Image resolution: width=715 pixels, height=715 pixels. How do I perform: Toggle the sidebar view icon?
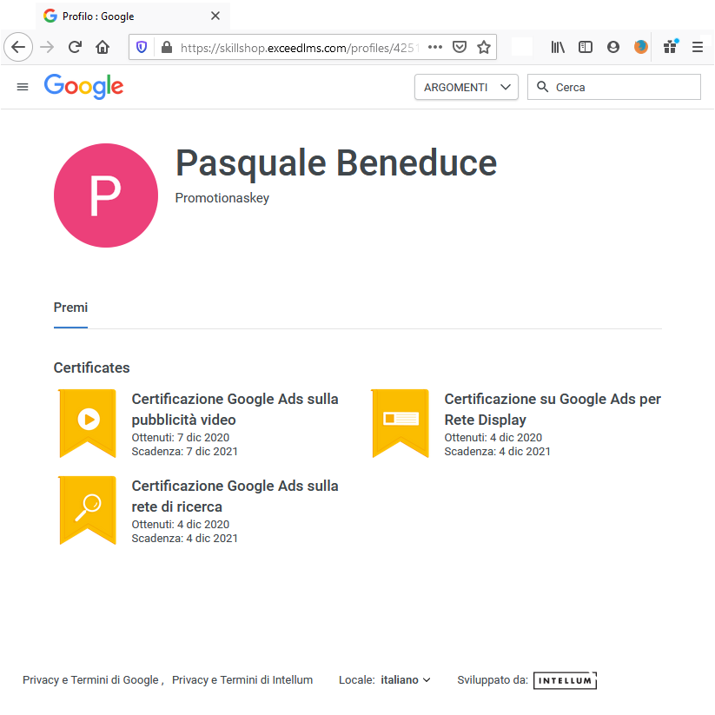click(586, 47)
